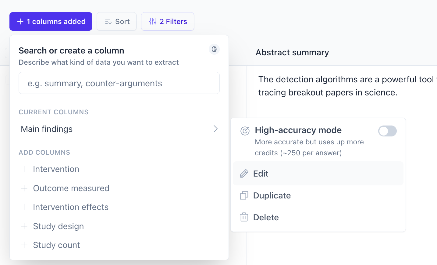The height and width of the screenshot is (265, 437).
Task: Click the sort icon on the Sort button
Action: point(108,21)
